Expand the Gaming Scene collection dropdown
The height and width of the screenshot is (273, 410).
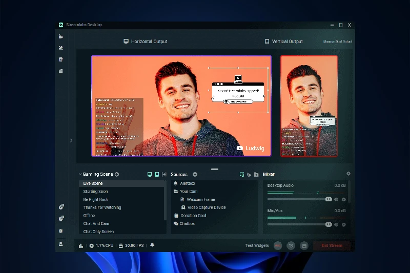pyautogui.click(x=80, y=175)
